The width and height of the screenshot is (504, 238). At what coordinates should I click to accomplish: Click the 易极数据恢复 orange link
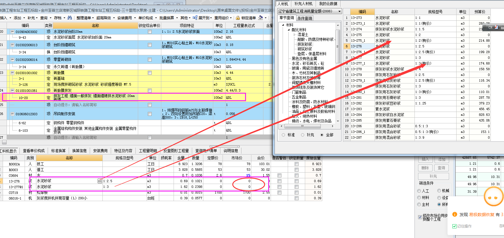[x=481, y=215]
